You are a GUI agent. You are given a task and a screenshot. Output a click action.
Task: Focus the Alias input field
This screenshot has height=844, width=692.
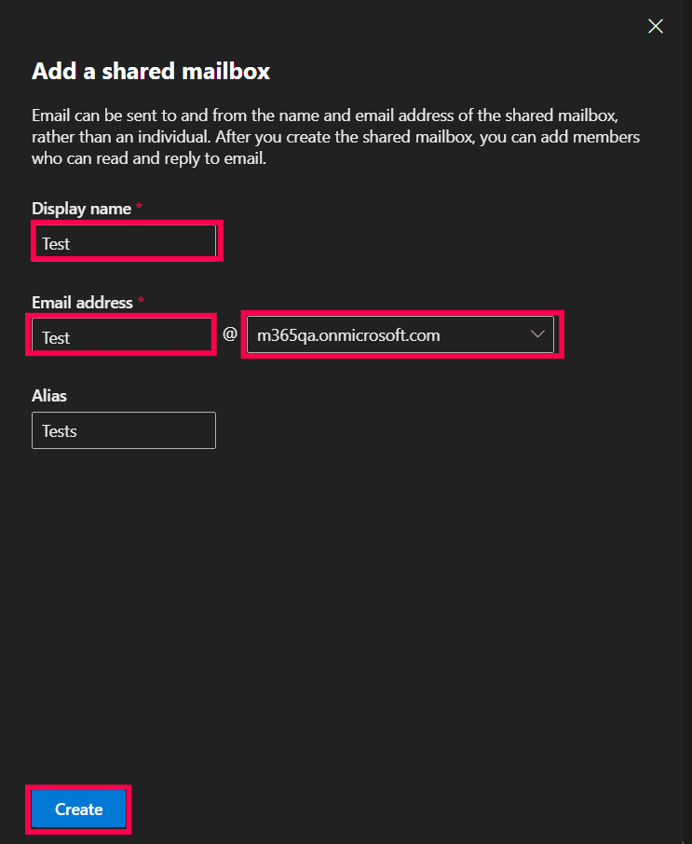pyautogui.click(x=123, y=430)
